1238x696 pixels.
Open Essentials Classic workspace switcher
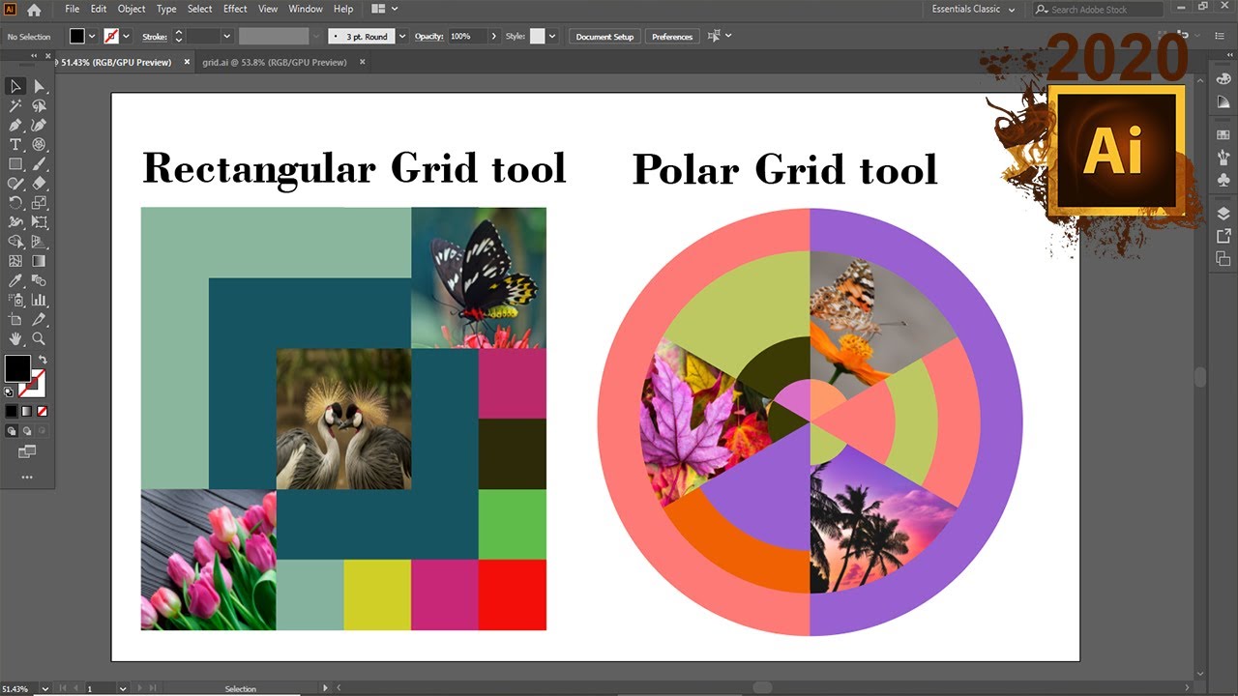click(973, 10)
